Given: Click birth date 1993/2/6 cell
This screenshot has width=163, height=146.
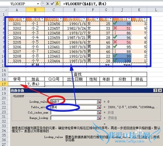Looking at the screenshot, I should pos(75,56).
